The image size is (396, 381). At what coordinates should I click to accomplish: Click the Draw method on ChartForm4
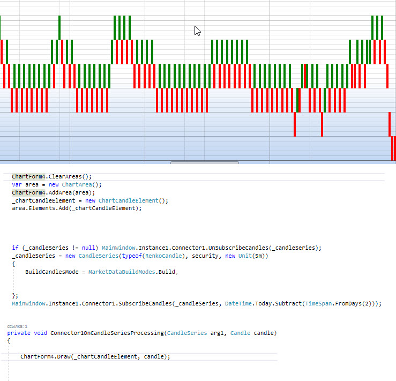click(x=64, y=357)
